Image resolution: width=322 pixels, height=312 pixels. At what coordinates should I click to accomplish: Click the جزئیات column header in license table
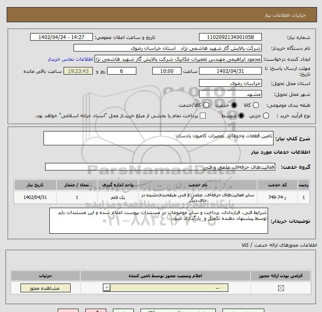[46, 276]
